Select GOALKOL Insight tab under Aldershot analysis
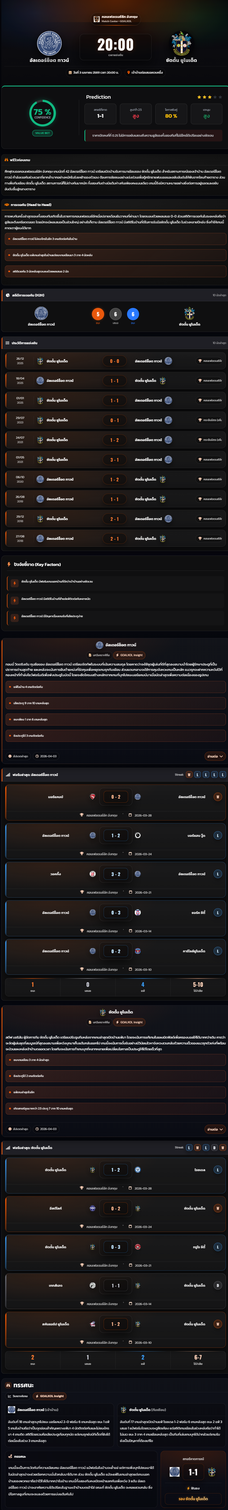Image resolution: width=228 pixels, height=1510 pixels. coord(129,655)
